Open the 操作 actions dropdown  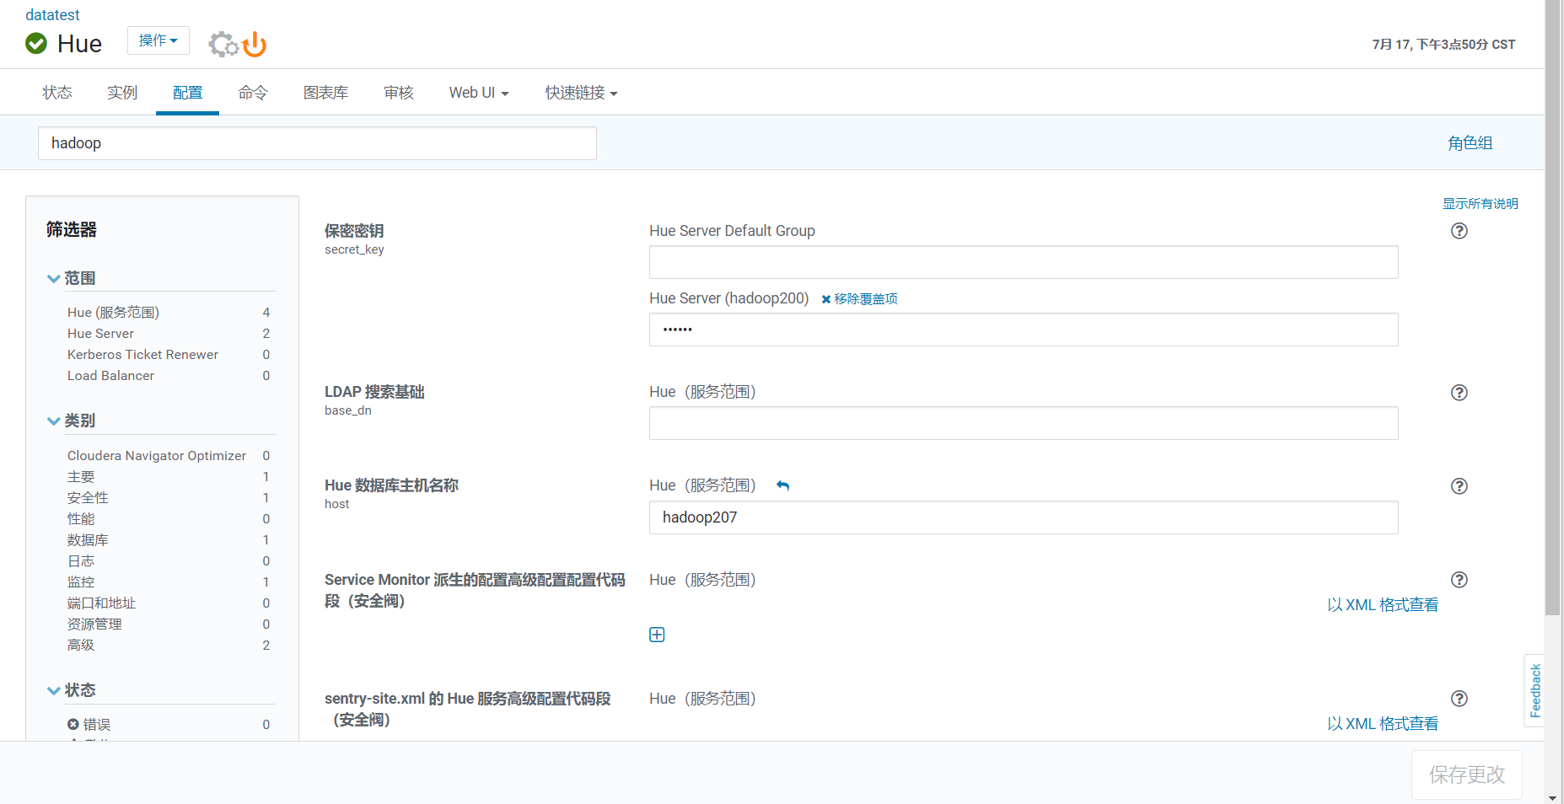(x=159, y=40)
